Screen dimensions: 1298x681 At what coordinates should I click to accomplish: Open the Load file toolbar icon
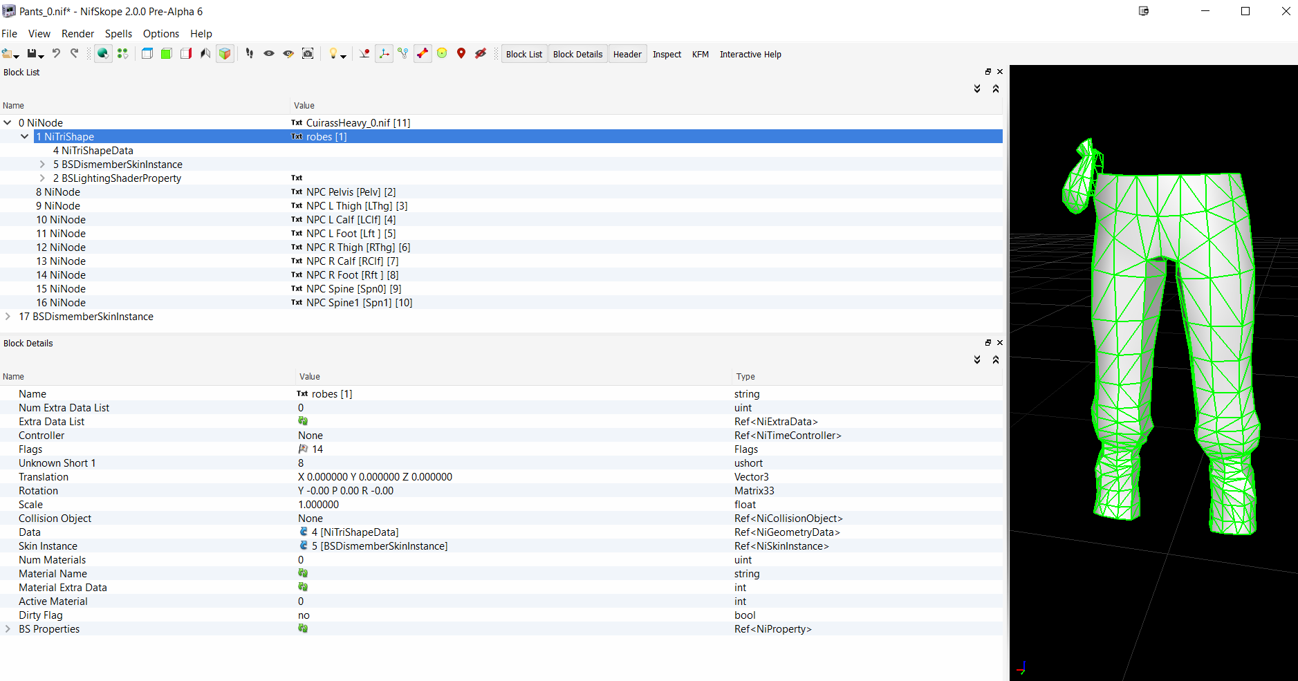(8, 54)
